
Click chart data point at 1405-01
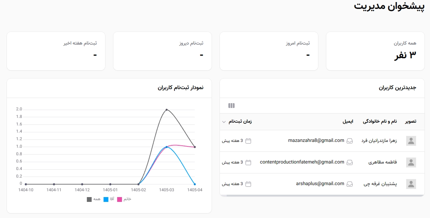(x=110, y=184)
